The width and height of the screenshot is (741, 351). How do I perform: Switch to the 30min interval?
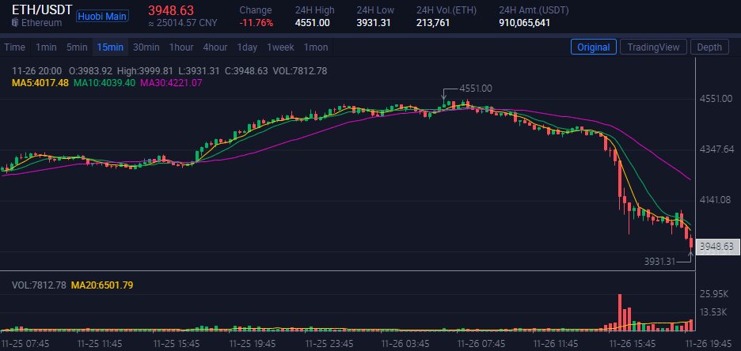pyautogui.click(x=146, y=47)
